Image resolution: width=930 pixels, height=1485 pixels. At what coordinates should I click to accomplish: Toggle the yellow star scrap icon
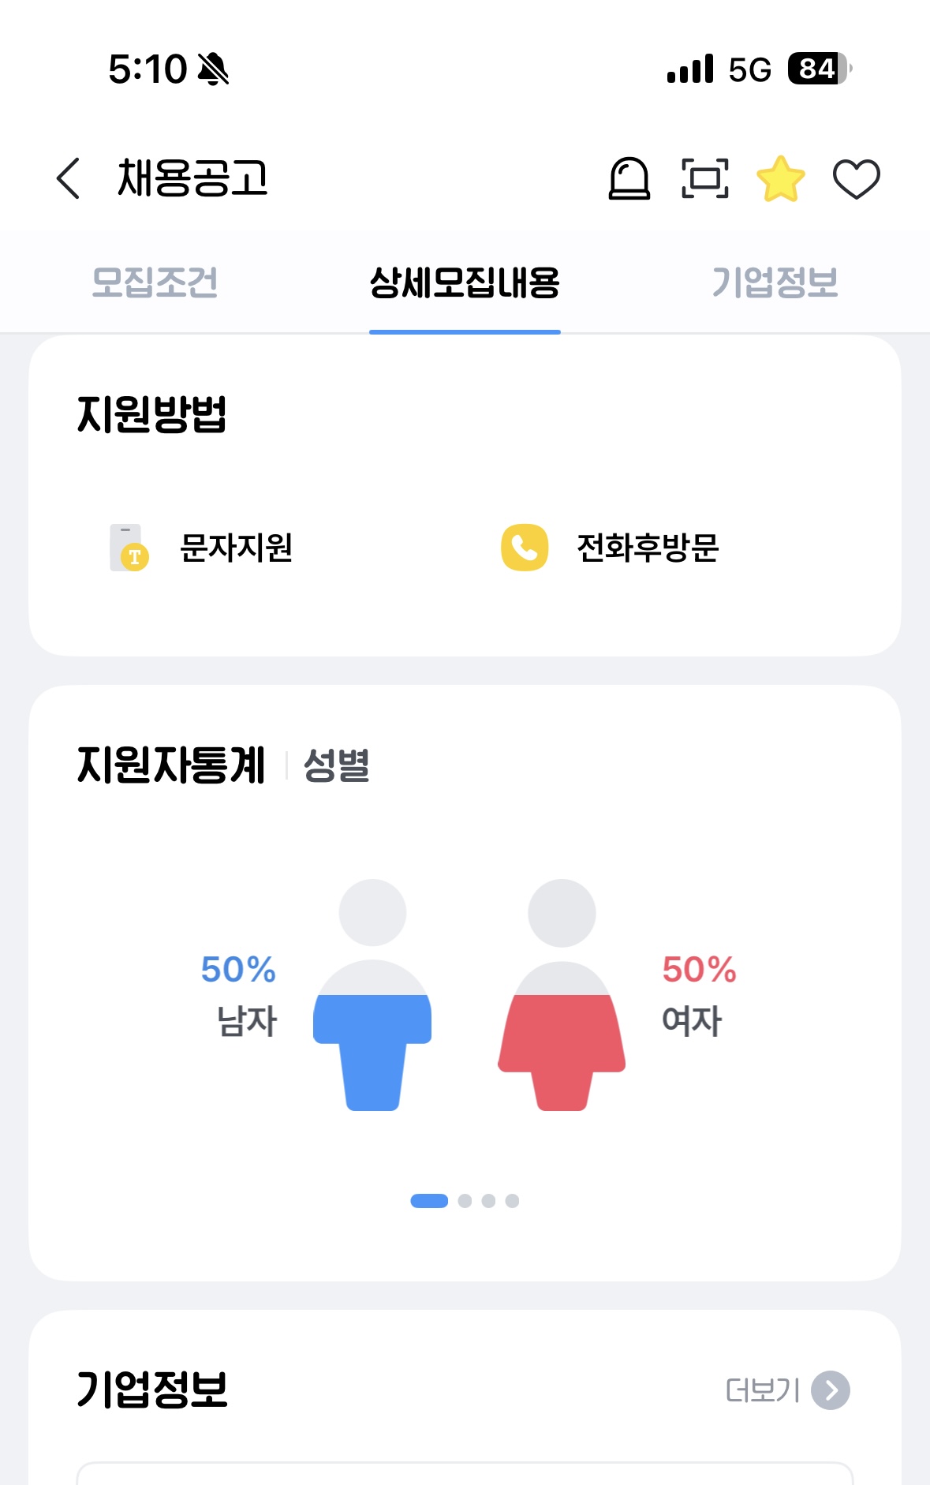pos(780,178)
